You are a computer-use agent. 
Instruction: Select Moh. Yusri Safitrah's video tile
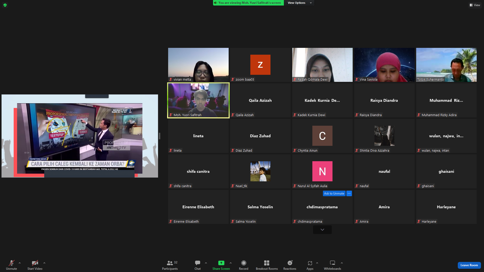click(x=198, y=100)
